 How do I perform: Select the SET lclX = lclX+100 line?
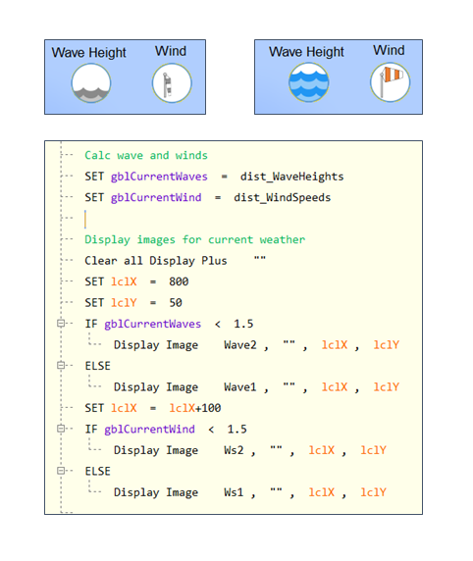(153, 408)
